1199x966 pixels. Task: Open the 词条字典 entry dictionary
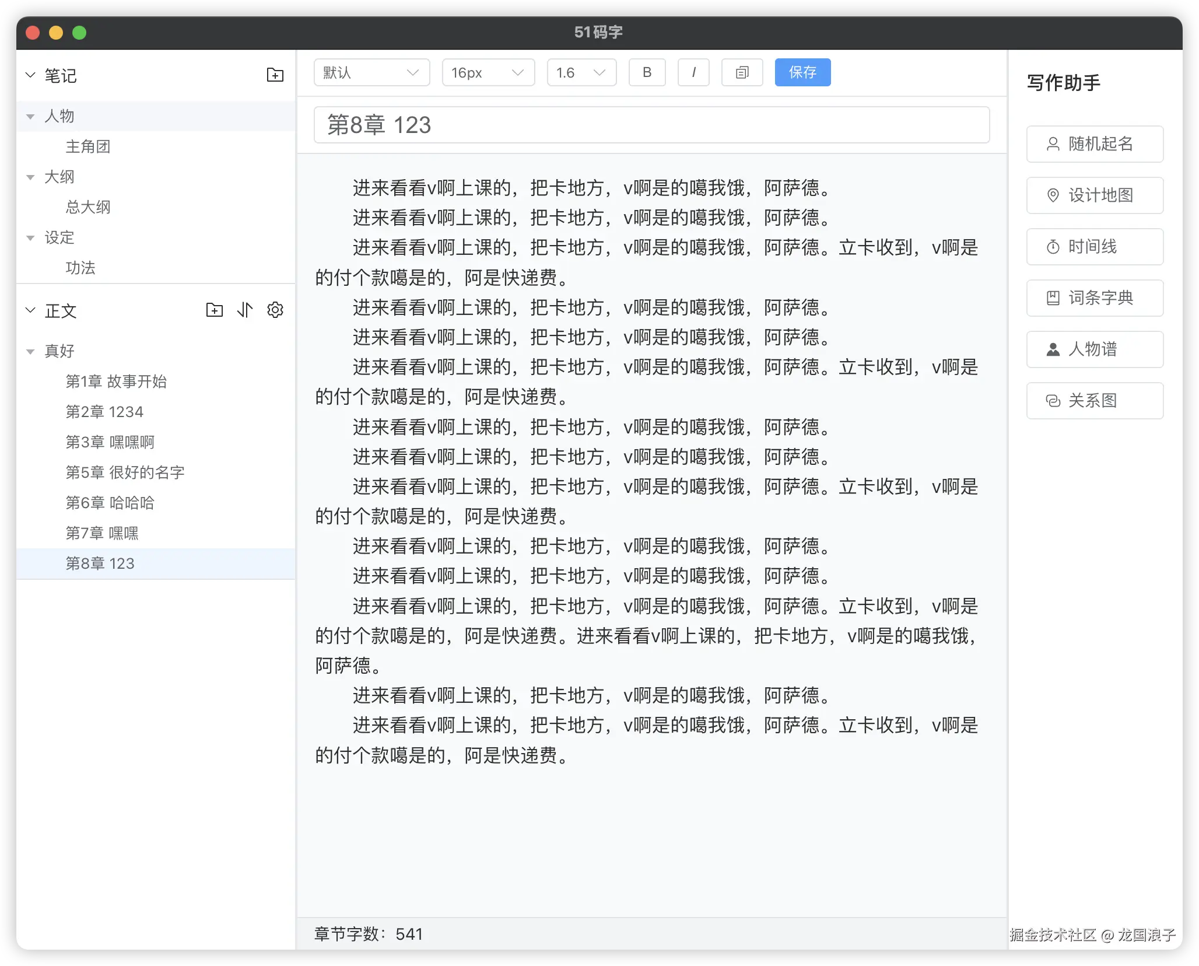click(1095, 298)
